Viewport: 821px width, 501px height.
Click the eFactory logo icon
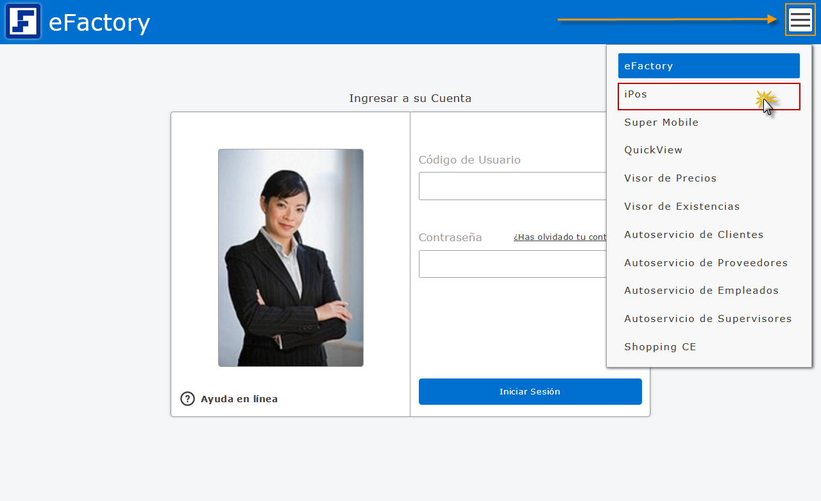point(23,21)
